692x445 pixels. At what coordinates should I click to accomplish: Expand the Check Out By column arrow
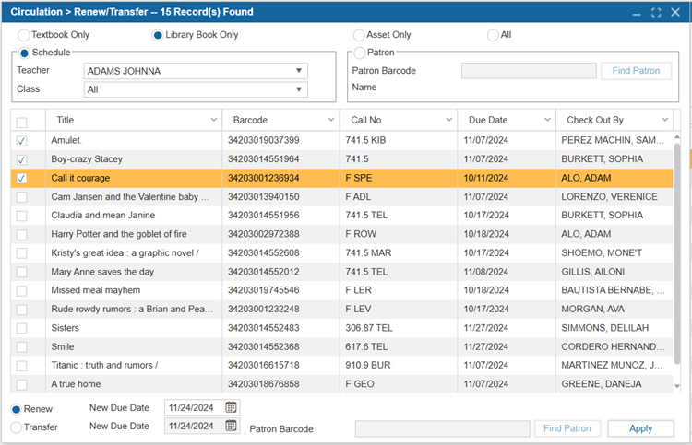click(664, 120)
